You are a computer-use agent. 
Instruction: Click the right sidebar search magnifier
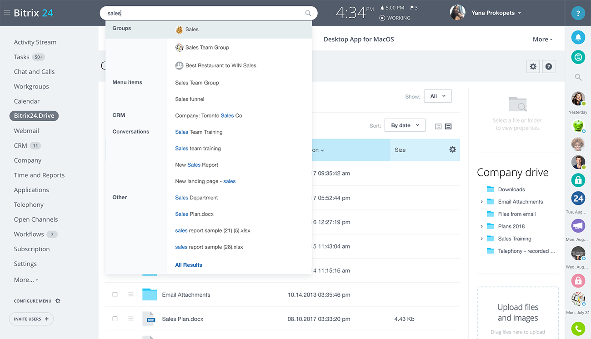coord(578,77)
